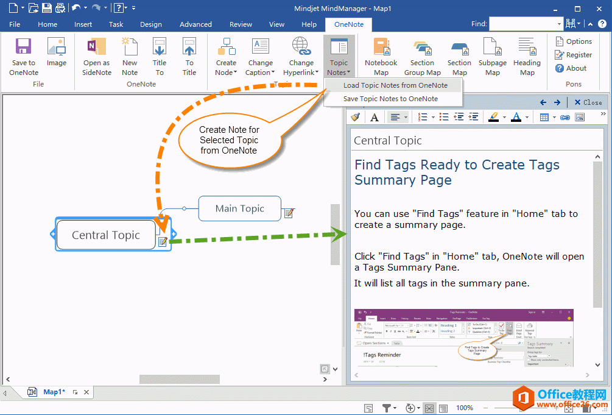Toggle the map fit view in status bar

pyautogui.click(x=429, y=408)
